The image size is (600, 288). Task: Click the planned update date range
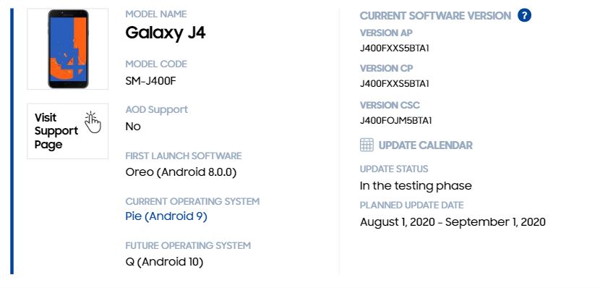(x=453, y=222)
